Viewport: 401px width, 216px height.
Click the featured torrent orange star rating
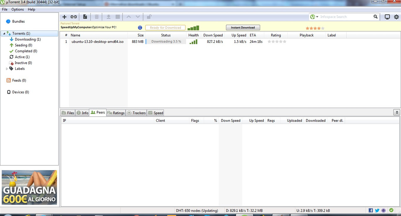(315, 28)
